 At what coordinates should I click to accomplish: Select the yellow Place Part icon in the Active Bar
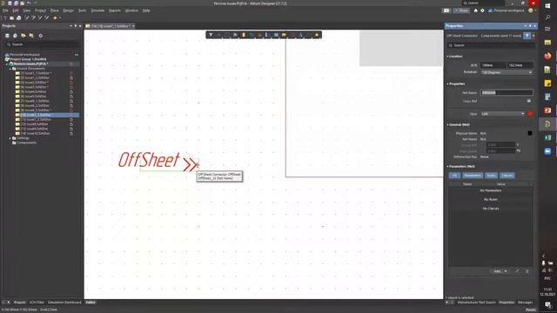tap(244, 35)
